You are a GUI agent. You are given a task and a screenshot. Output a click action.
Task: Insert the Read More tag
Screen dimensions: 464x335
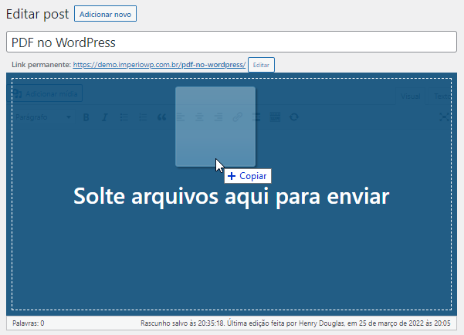tap(256, 117)
